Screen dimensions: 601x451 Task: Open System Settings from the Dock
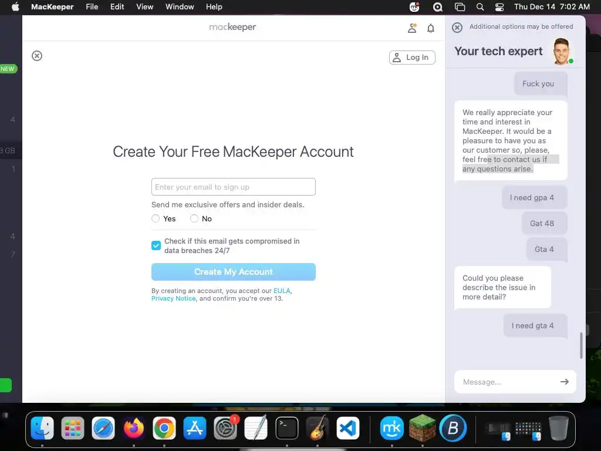click(225, 428)
